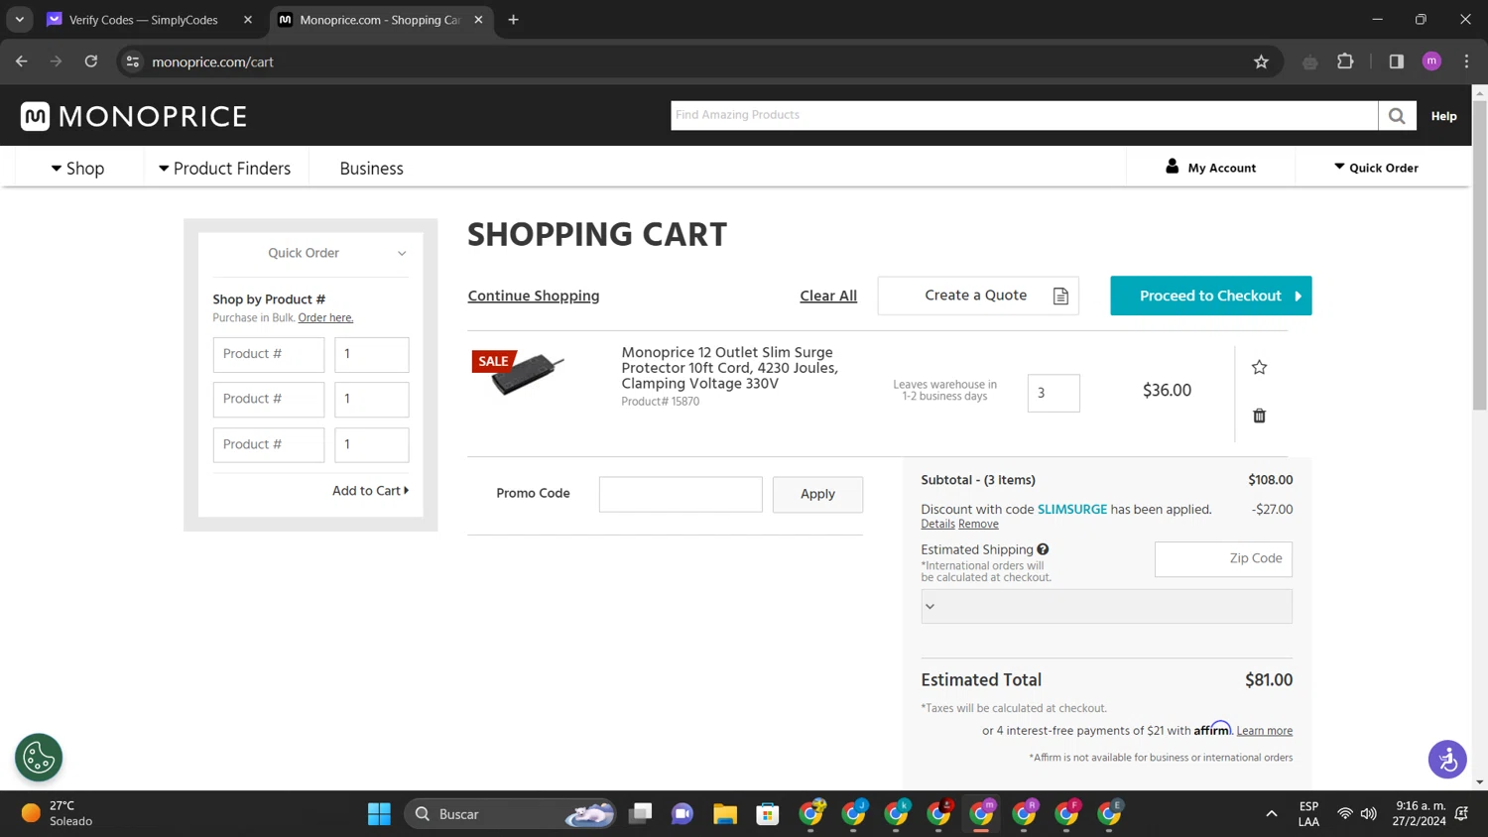
Task: Open weather widget showing 27°C
Action: pos(58,813)
